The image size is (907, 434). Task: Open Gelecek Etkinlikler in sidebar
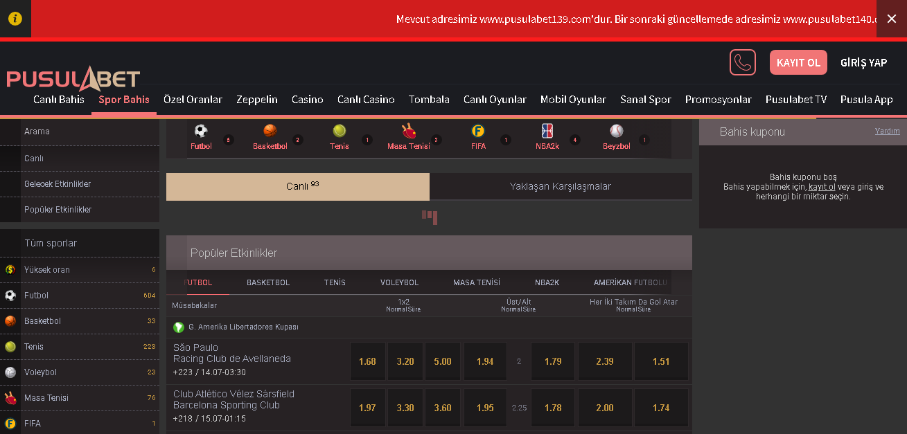pos(80,184)
